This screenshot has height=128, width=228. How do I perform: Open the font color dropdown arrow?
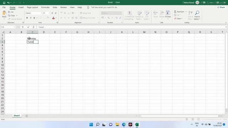pos(56,18)
